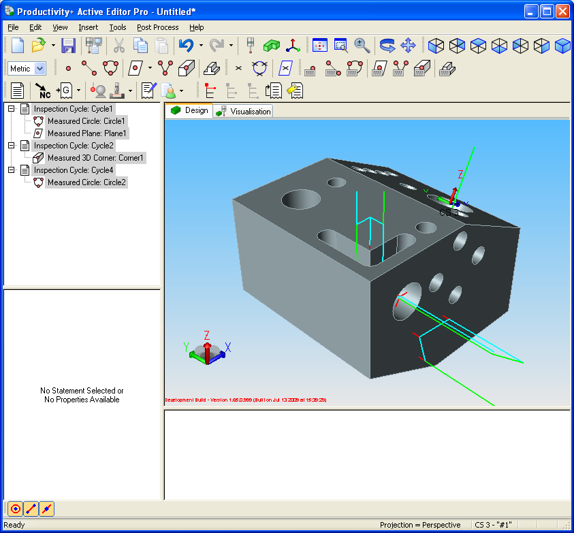The image size is (574, 533).
Task: Select the pan view tool
Action: [x=408, y=46]
